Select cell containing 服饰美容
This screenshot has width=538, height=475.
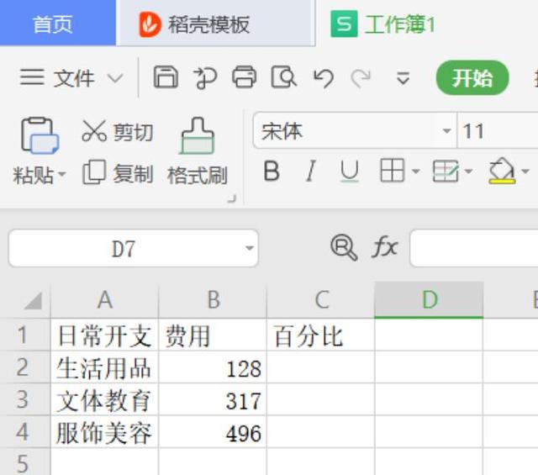104,432
